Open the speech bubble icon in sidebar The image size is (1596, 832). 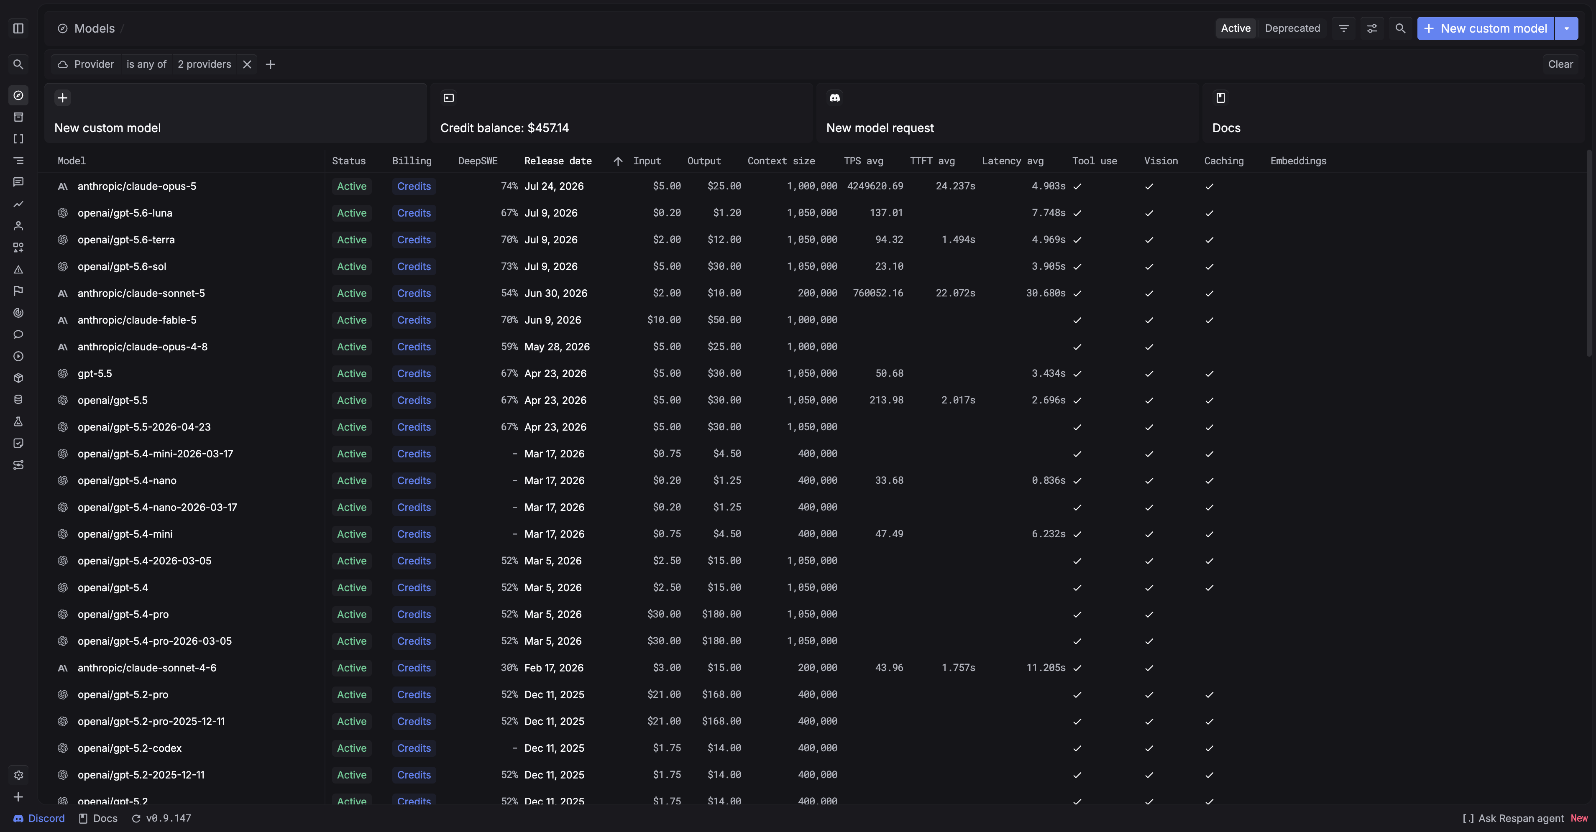(x=18, y=334)
